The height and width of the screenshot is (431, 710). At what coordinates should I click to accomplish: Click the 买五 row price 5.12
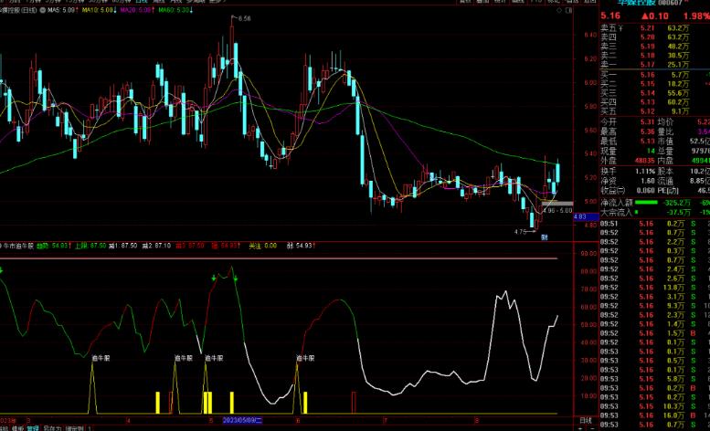648,111
